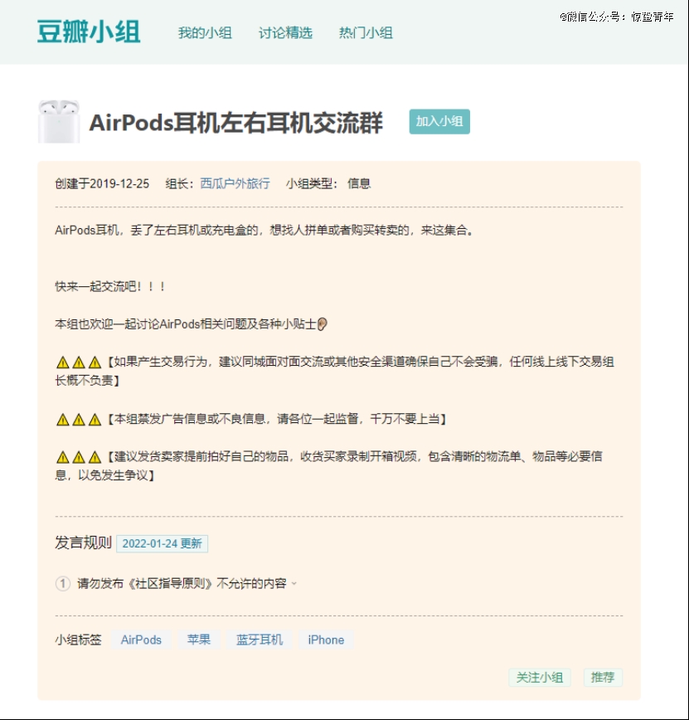Click the 2022-01-24 更新 badge
Image resolution: width=689 pixels, height=720 pixels.
pos(162,544)
